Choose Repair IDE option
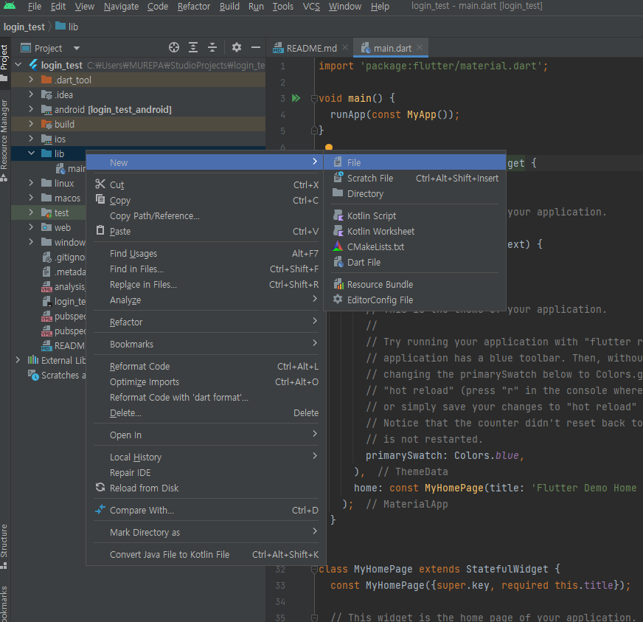 tap(206, 473)
